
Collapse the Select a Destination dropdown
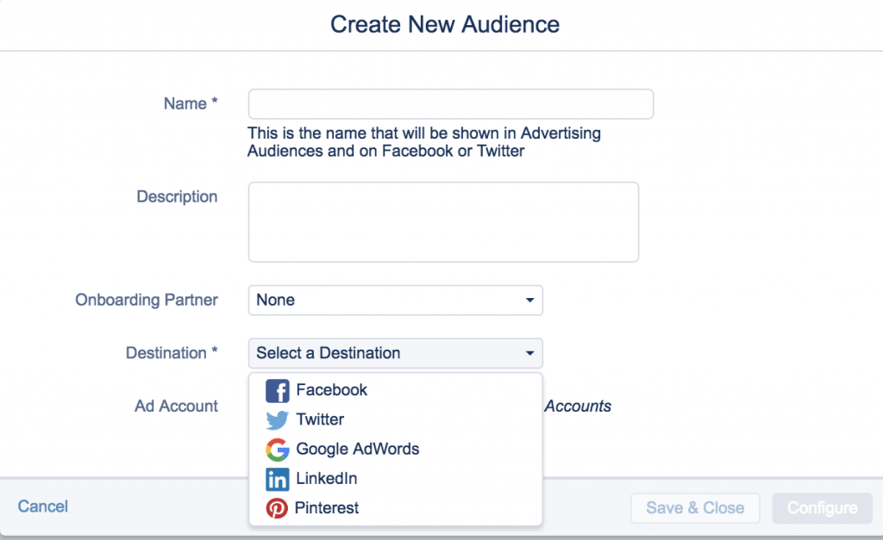(395, 353)
